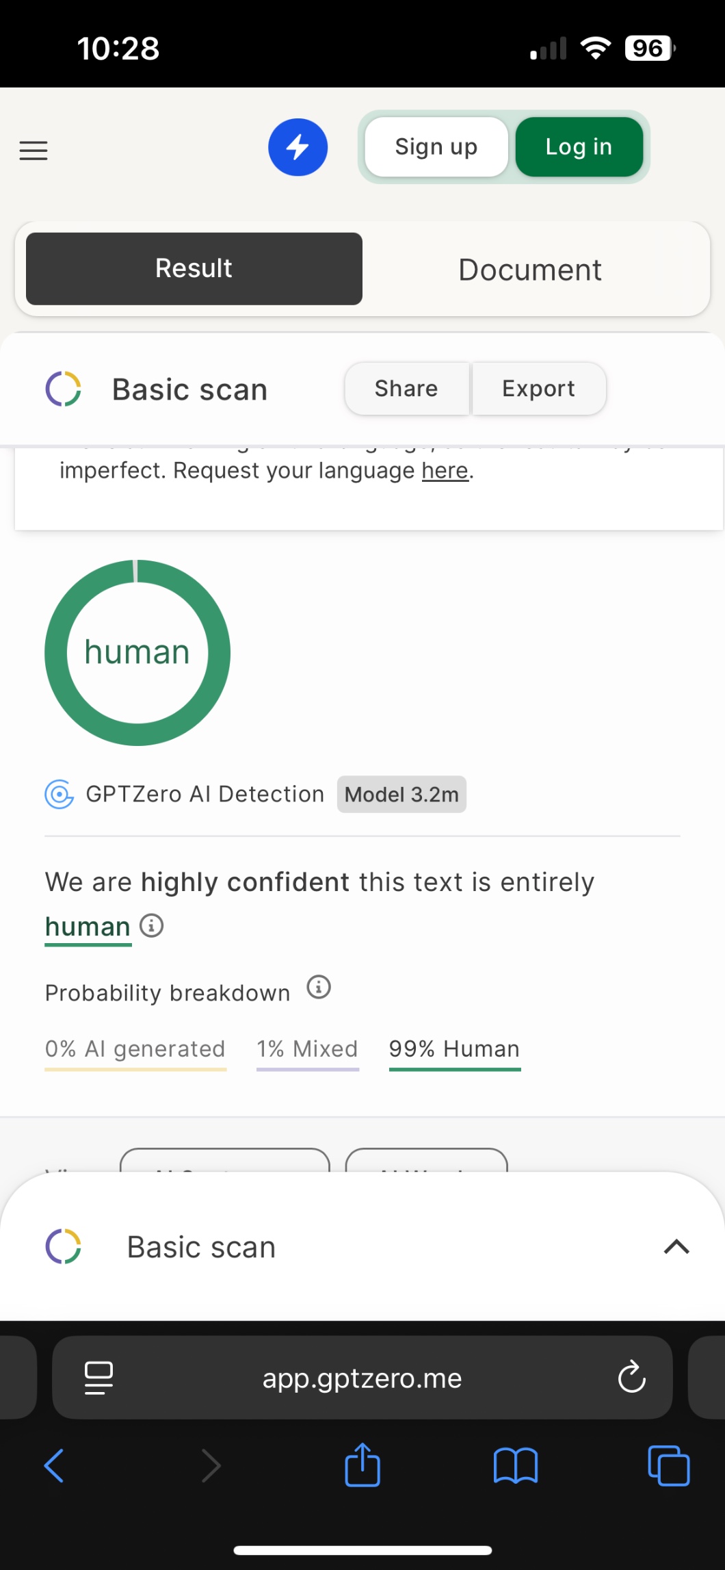Open the hamburger navigation menu

click(x=34, y=150)
